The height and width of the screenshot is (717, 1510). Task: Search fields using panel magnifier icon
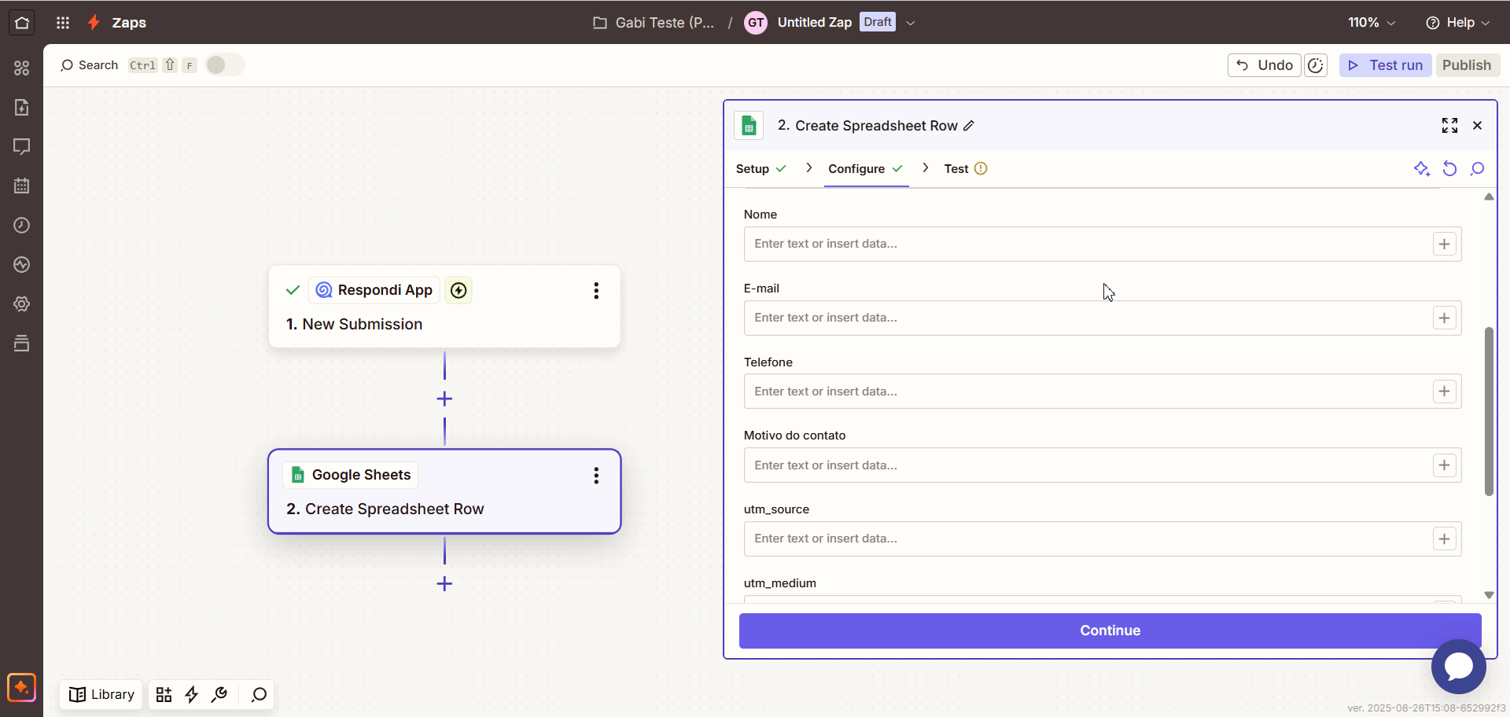[x=1477, y=169]
